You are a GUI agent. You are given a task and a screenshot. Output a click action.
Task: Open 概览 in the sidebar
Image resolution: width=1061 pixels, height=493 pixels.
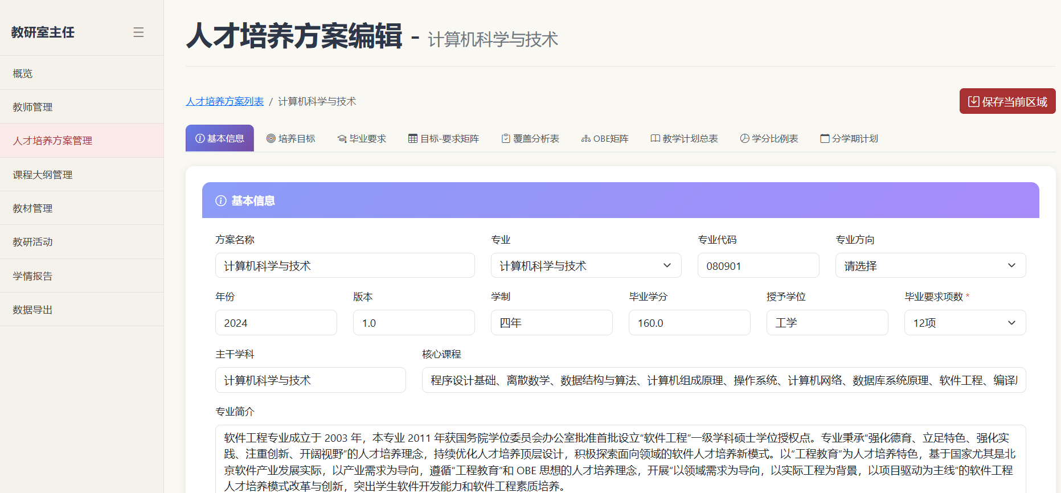[82, 73]
